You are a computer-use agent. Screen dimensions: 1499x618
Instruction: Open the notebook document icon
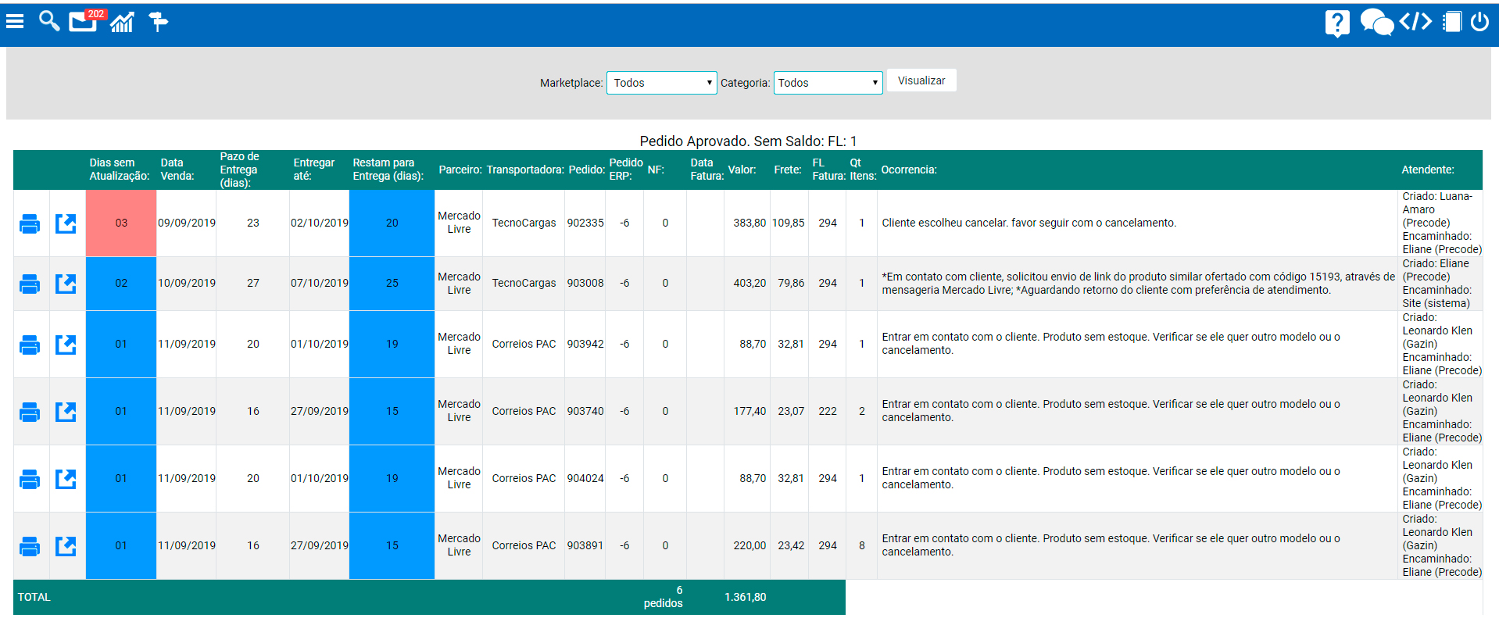tap(1452, 21)
